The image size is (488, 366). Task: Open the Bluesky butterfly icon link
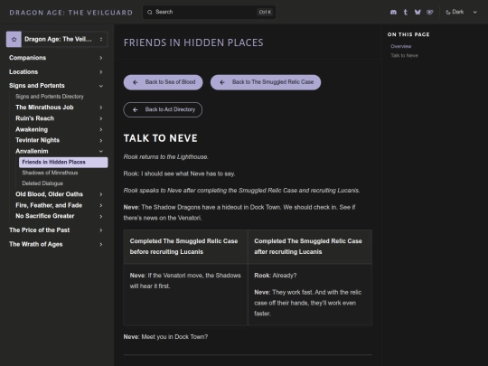[418, 12]
